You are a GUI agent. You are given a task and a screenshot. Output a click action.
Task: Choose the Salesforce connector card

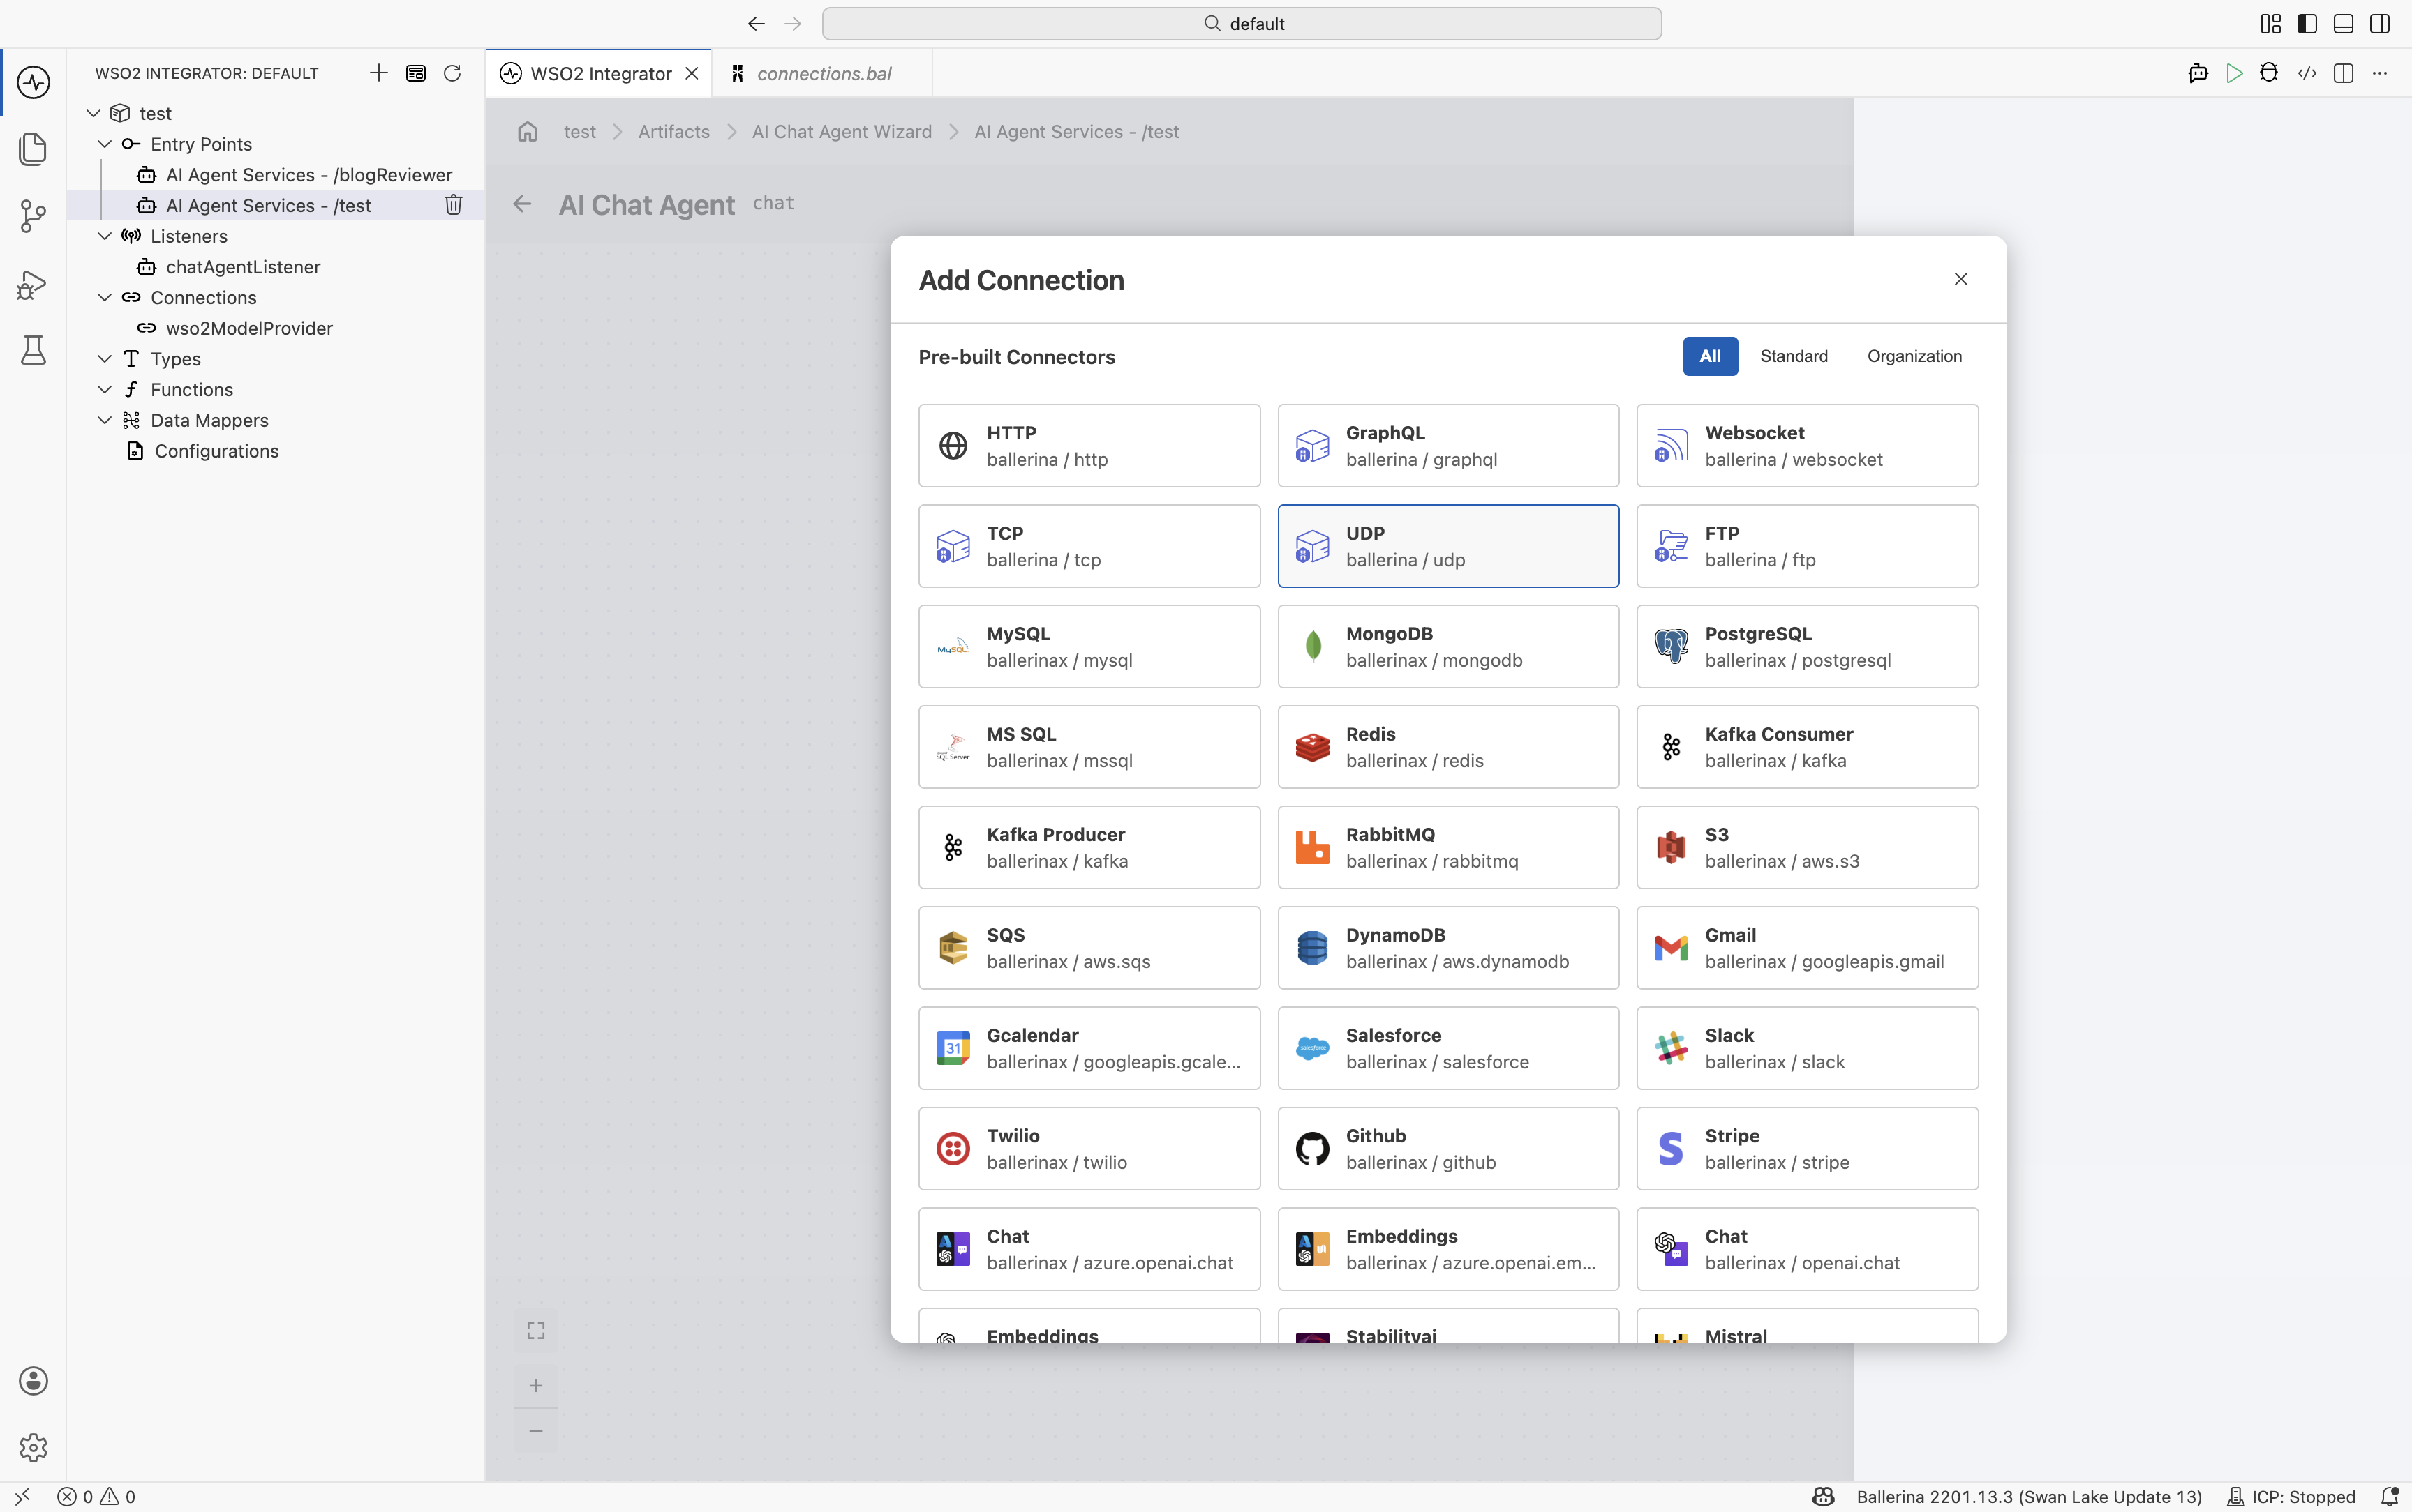1447,1048
